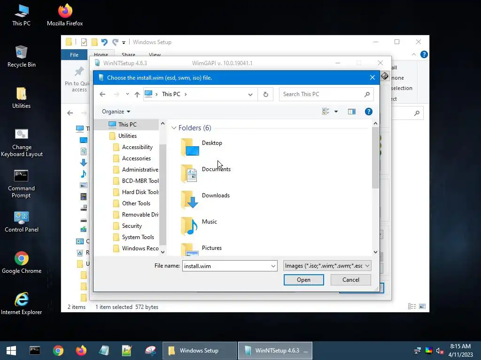Open Change Keyboard Layout shortcut
The width and height of the screenshot is (481, 360).
coord(22,142)
